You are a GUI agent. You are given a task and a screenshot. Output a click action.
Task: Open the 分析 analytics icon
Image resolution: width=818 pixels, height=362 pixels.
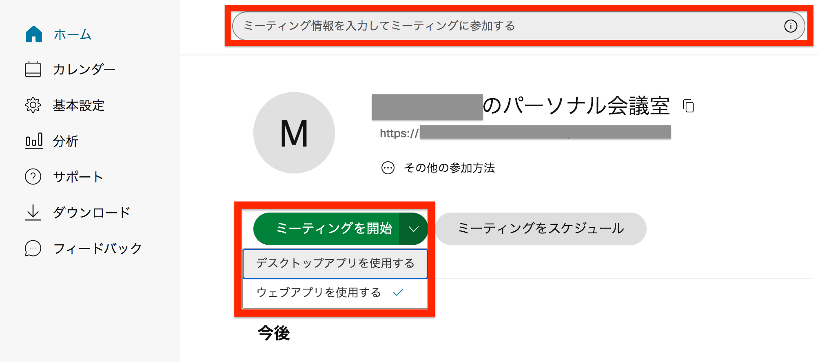tap(33, 141)
